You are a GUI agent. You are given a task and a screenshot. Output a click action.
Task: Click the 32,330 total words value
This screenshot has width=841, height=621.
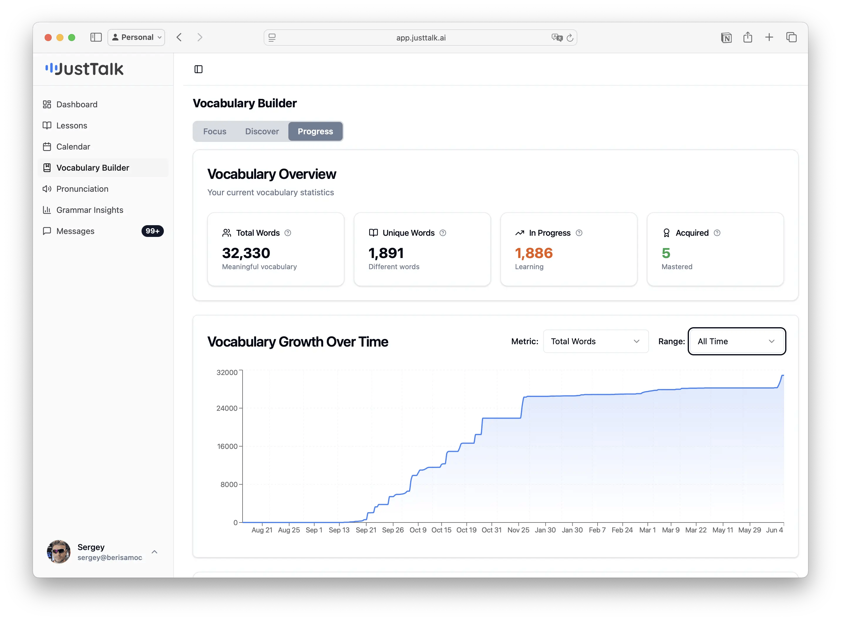[246, 253]
